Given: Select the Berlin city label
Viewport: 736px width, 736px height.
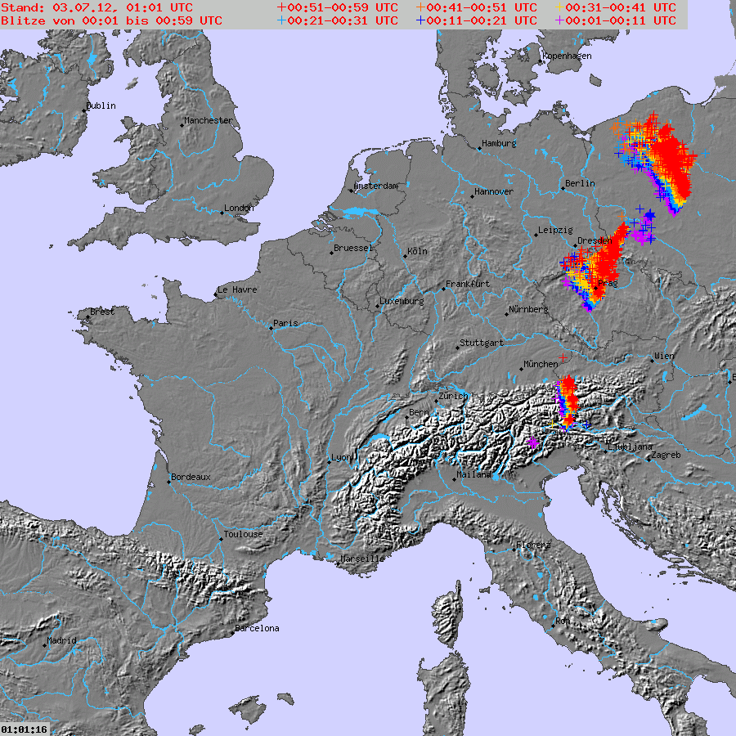Looking at the screenshot, I should tap(581, 183).
